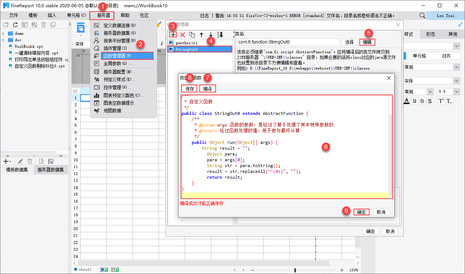Click the Leo.Tsai user account label
Image resolution: width=465 pixels, height=274 pixels.
(445, 16)
